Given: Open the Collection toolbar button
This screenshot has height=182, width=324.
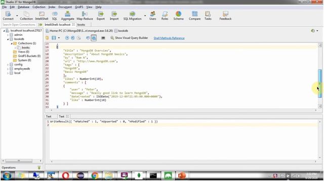Looking at the screenshot, I should 26,16.
